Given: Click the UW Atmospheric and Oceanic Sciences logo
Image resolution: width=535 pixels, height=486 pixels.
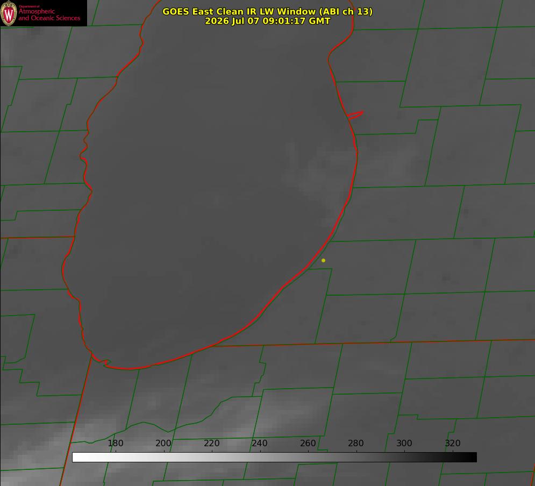Looking at the screenshot, I should pyautogui.click(x=44, y=13).
